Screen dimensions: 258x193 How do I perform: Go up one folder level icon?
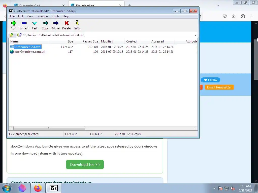tap(12, 35)
